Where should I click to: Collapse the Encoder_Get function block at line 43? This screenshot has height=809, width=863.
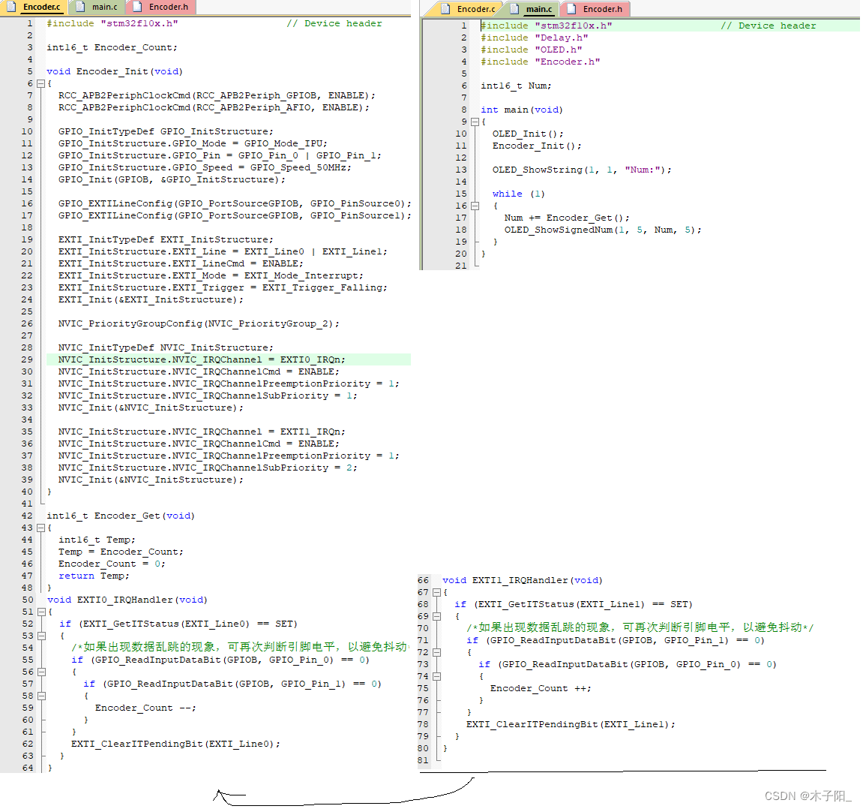click(x=41, y=528)
